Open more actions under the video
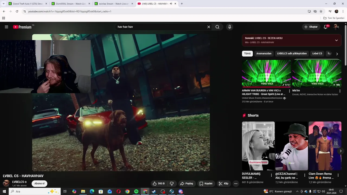This screenshot has height=195, width=347. click(236, 183)
